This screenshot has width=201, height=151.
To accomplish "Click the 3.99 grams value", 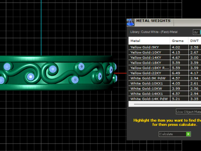I will (176, 89).
